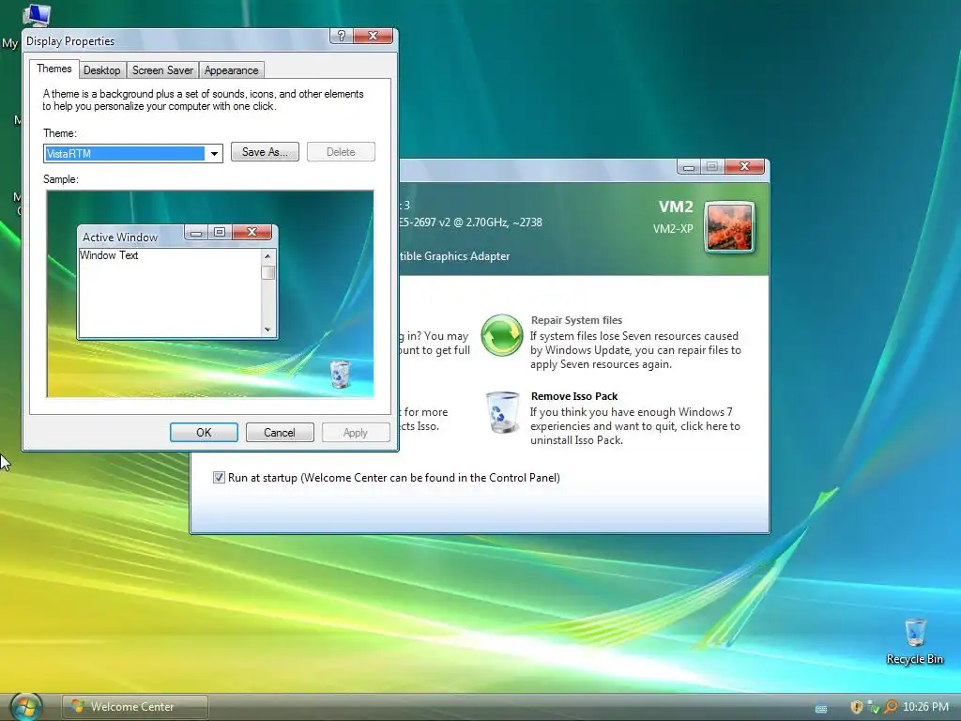Viewport: 961px width, 721px height.
Task: Click the orange key tray icon
Action: click(891, 707)
